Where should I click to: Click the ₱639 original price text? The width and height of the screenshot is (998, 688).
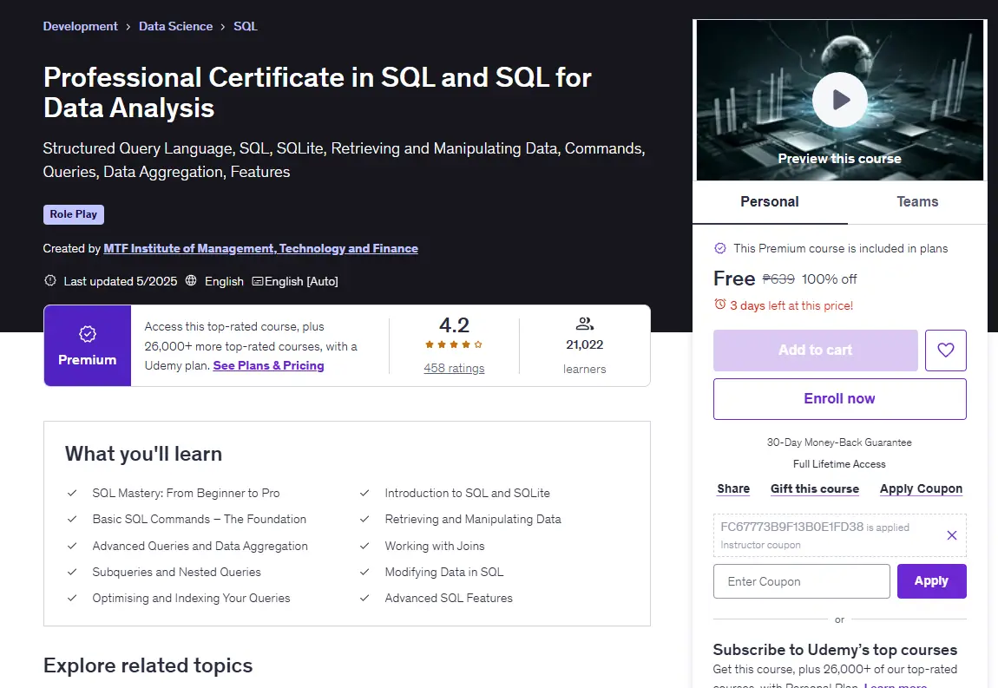tap(778, 278)
